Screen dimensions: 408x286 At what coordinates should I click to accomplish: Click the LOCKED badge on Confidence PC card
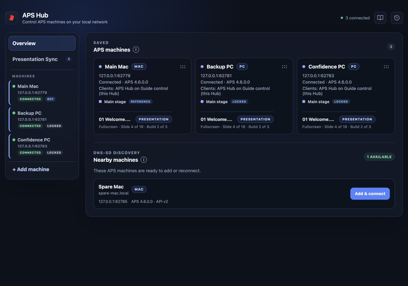pos(341,102)
